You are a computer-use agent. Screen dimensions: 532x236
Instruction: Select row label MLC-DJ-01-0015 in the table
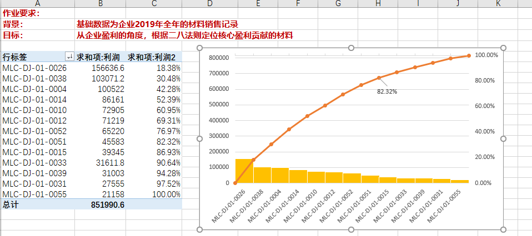pos(34,152)
